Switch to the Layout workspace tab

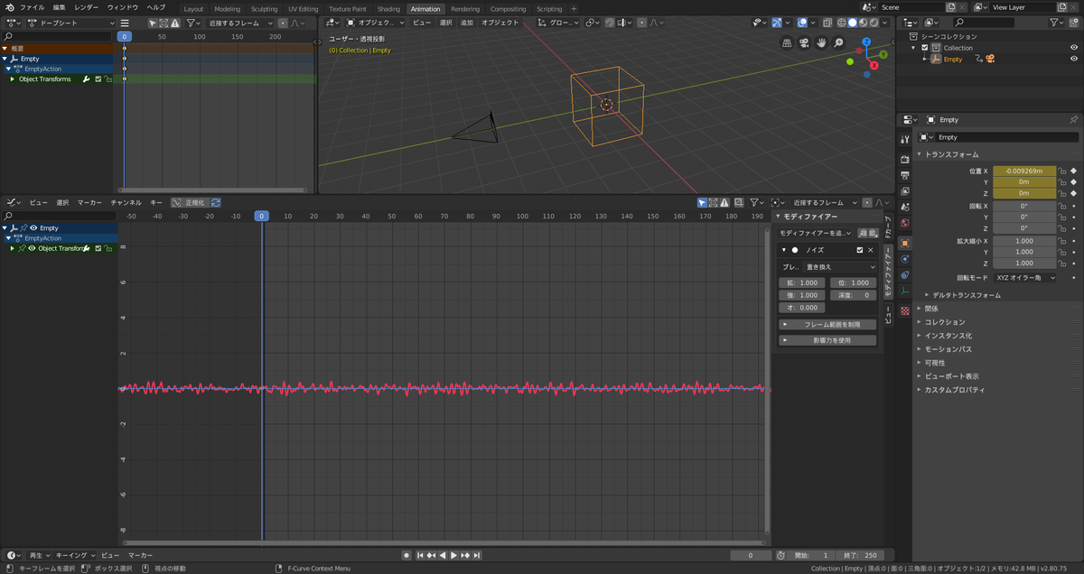(193, 9)
